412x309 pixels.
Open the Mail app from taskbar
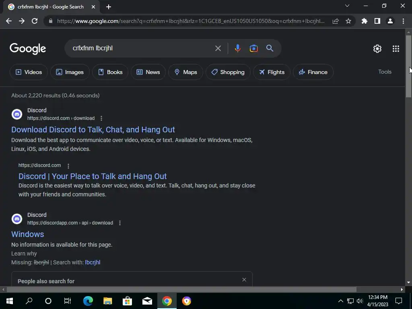pyautogui.click(x=147, y=301)
